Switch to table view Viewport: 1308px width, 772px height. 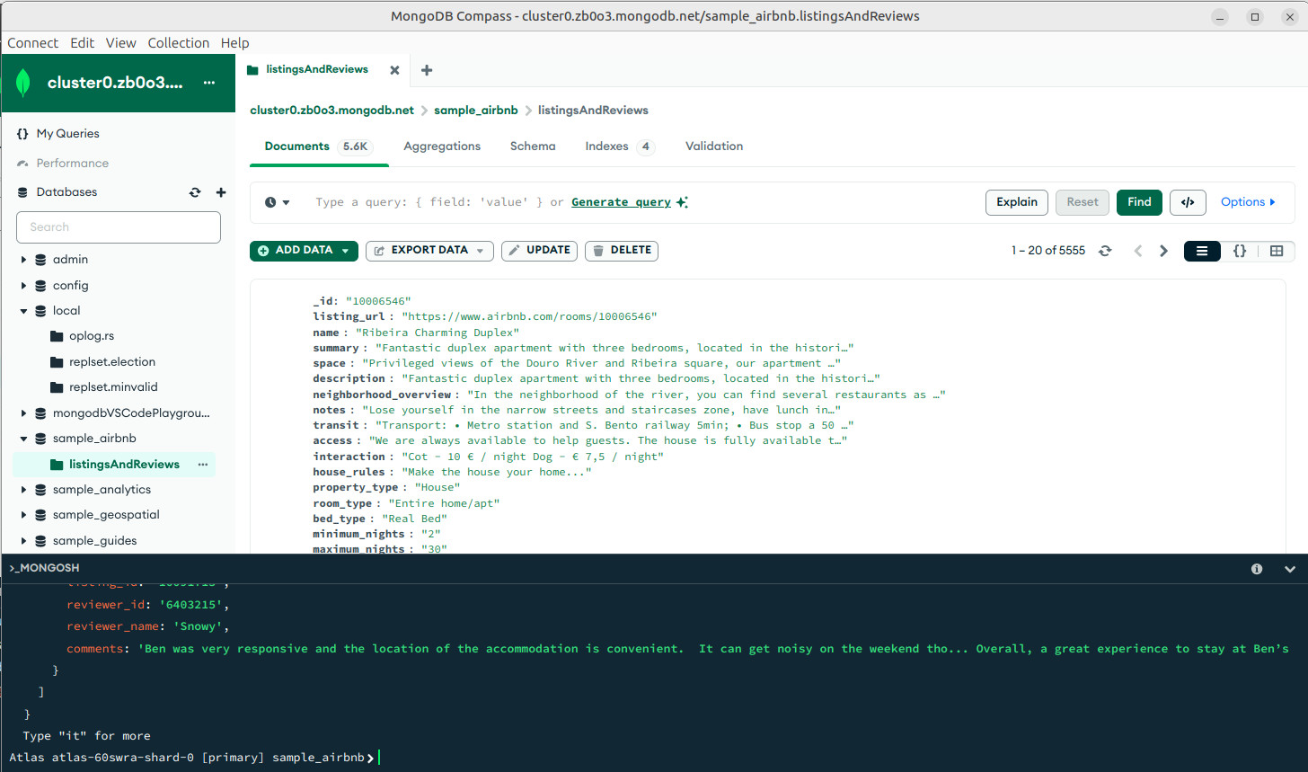1277,251
